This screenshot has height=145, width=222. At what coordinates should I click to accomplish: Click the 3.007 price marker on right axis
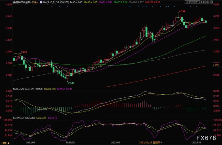[x=216, y=65]
